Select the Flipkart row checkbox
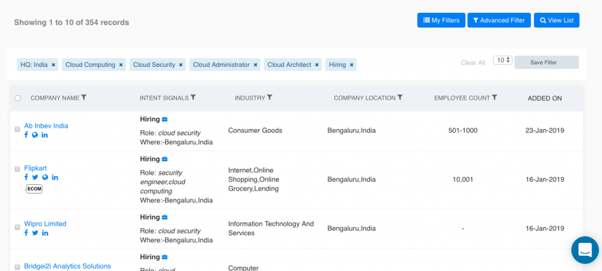602x271 pixels. (x=17, y=169)
